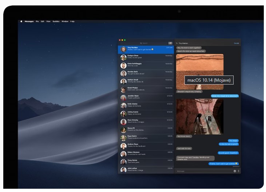The width and height of the screenshot is (266, 192).
Task: Open the woman in alley photo attachment
Action: [200, 117]
